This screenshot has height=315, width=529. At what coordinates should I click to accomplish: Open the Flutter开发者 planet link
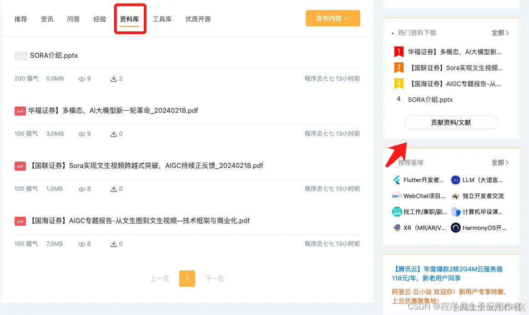coord(424,180)
